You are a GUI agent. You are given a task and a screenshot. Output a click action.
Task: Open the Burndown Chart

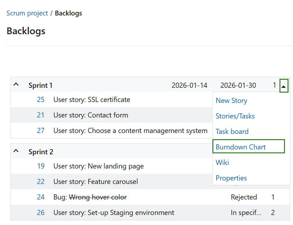coord(240,147)
